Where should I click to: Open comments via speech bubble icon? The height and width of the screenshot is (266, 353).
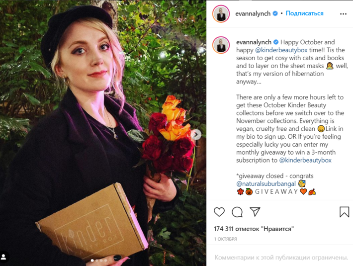click(x=237, y=212)
